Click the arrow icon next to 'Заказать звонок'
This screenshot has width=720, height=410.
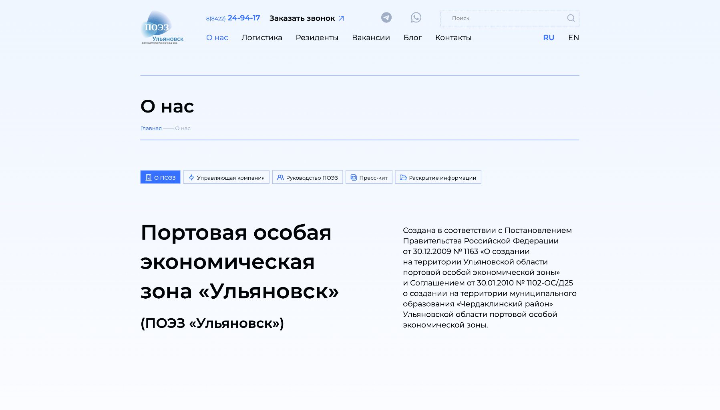[x=341, y=18]
